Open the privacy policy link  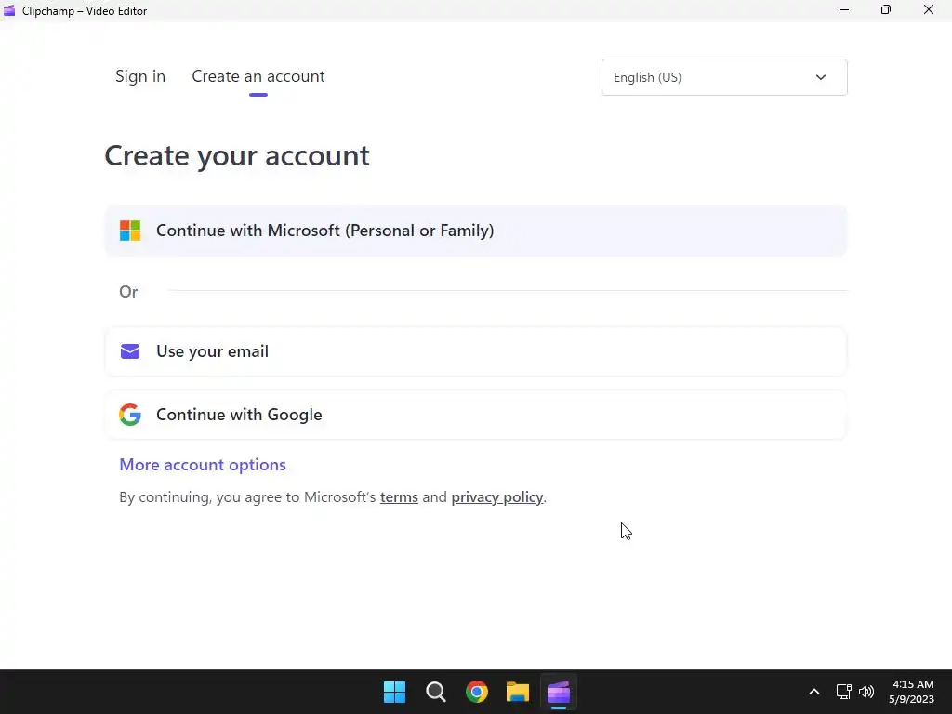(x=497, y=497)
